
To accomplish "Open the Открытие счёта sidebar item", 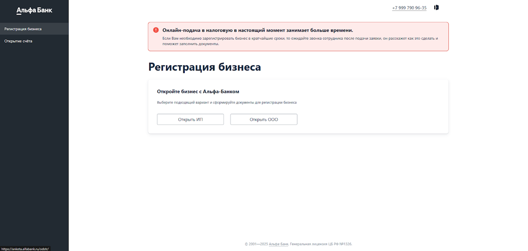I will (34, 41).
